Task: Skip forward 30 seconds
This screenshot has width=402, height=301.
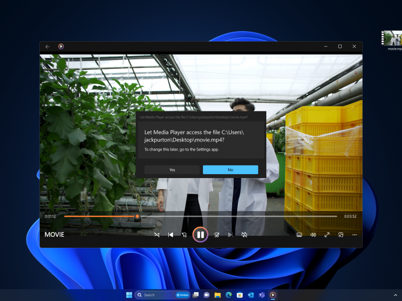Action: click(217, 234)
